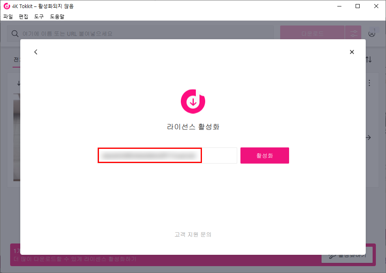Image resolution: width=386 pixels, height=273 pixels.
Task: Click the 4K Tokkit logo in the dialog
Action: pos(193,102)
